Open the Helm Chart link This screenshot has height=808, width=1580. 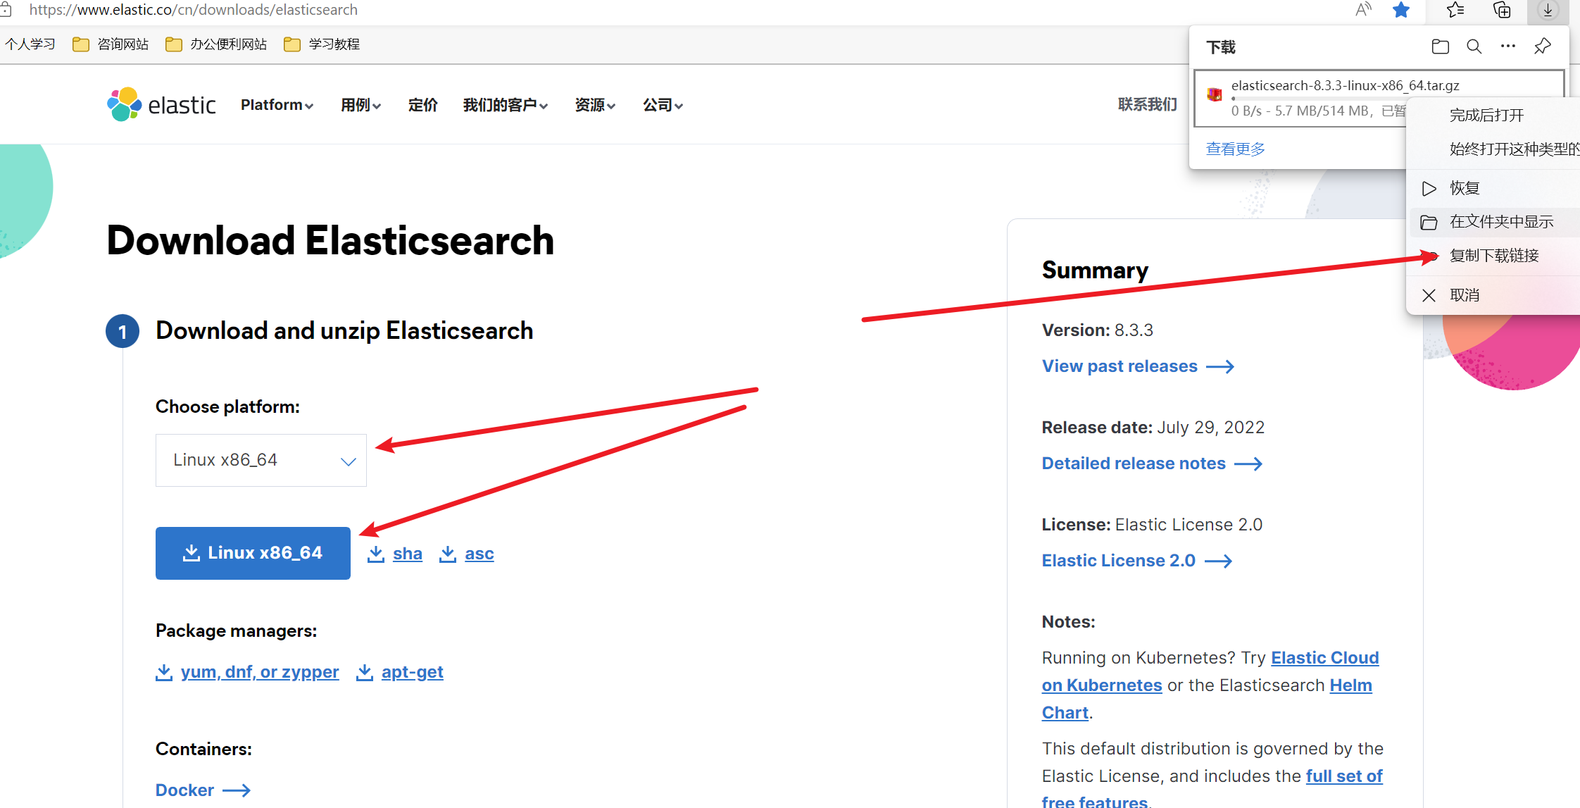point(1350,685)
